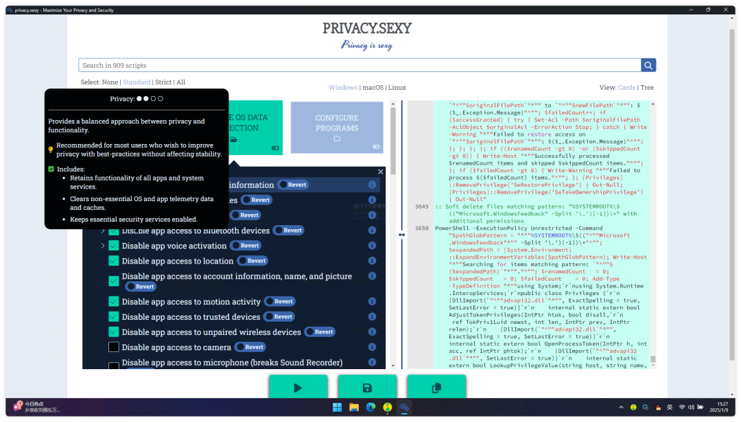The image size is (741, 422).
Task: Open File Explorer from taskbar
Action: (x=354, y=408)
